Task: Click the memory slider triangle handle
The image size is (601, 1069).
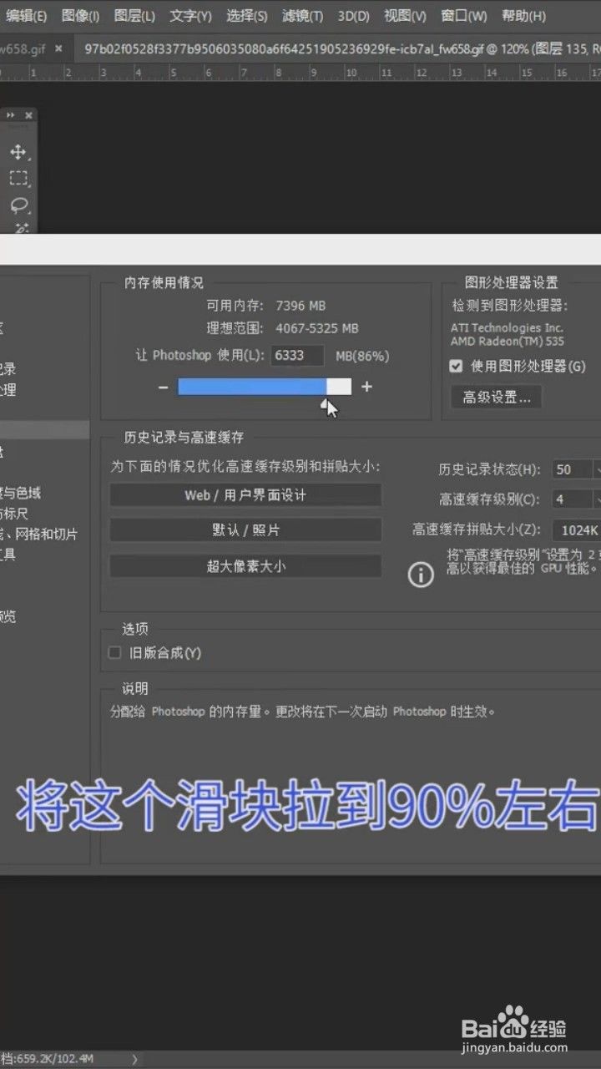Action: [325, 403]
